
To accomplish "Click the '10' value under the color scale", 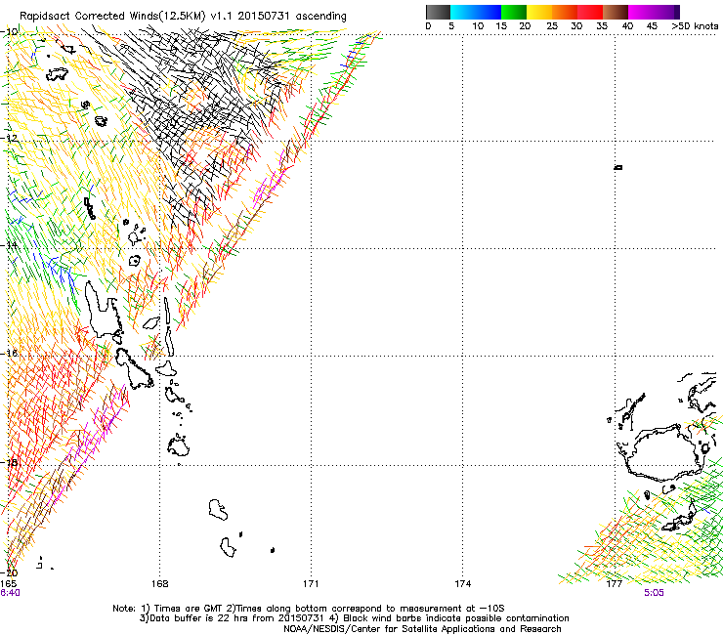I will click(478, 26).
